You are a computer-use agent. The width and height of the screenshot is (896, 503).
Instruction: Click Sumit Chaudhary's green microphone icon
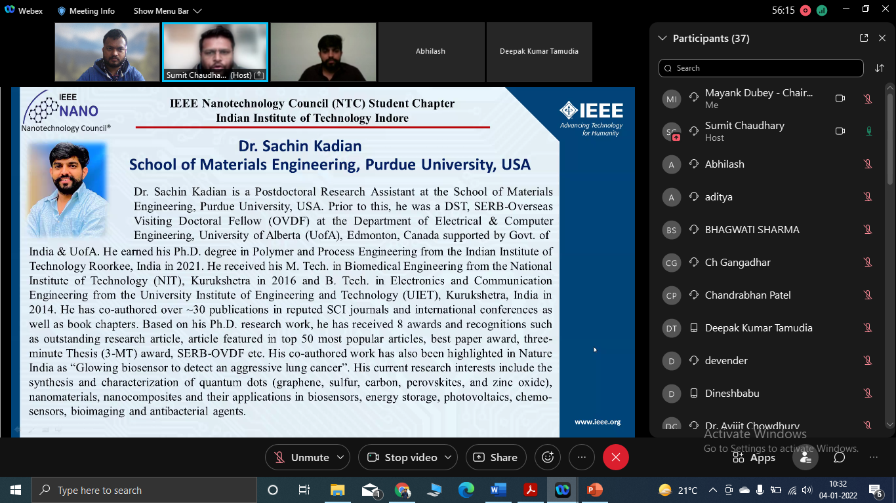[868, 131]
